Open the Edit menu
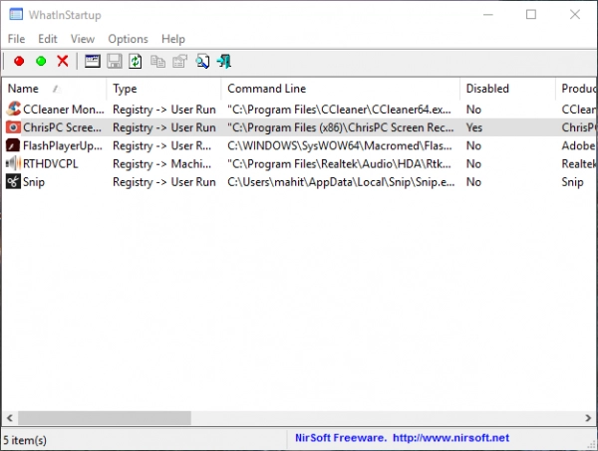Image resolution: width=598 pixels, height=451 pixels. (x=48, y=39)
